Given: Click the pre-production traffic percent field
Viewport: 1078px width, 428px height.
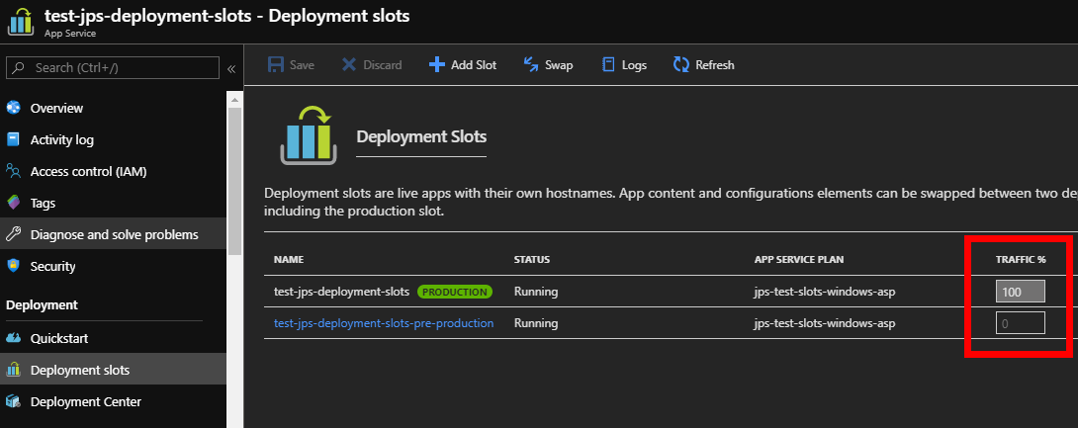Looking at the screenshot, I should pos(1020,323).
